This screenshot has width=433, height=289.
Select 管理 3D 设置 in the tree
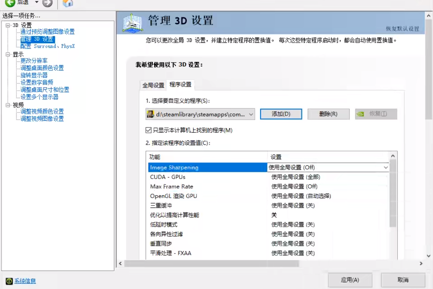(37, 39)
